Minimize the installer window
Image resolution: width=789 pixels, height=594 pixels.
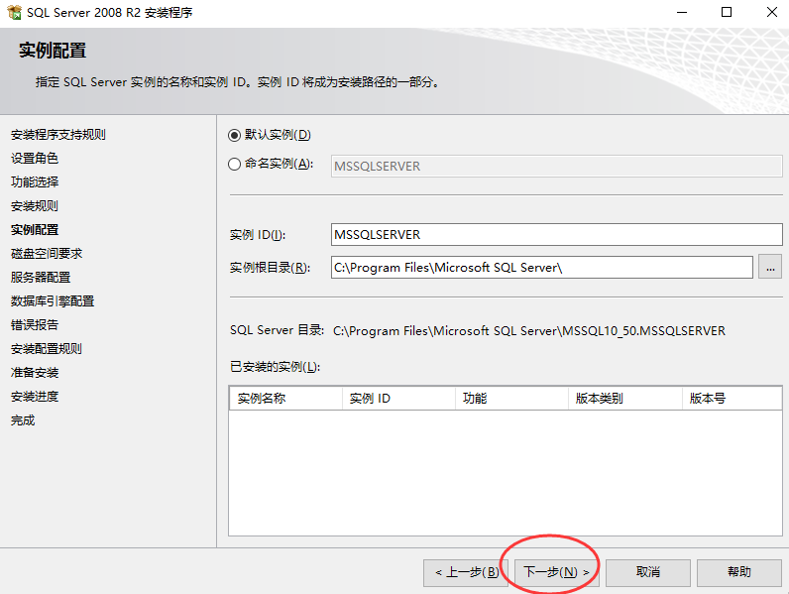[682, 12]
